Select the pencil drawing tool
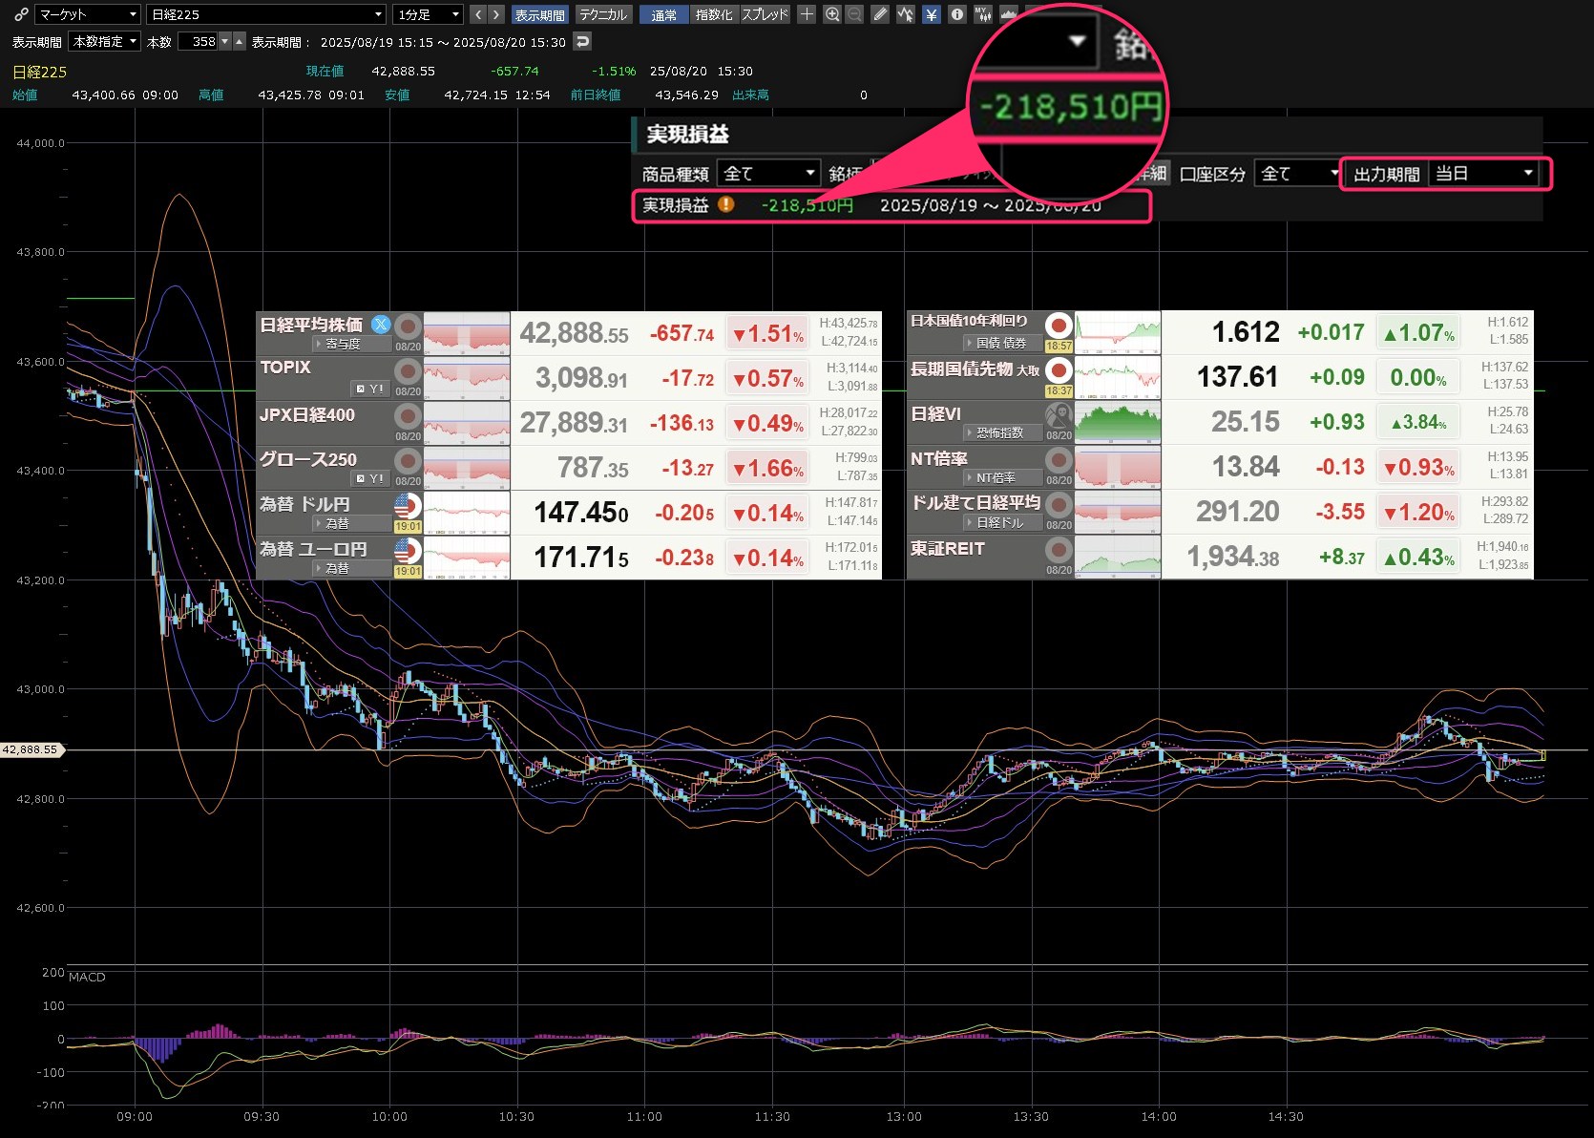The width and height of the screenshot is (1594, 1138). pos(880,14)
